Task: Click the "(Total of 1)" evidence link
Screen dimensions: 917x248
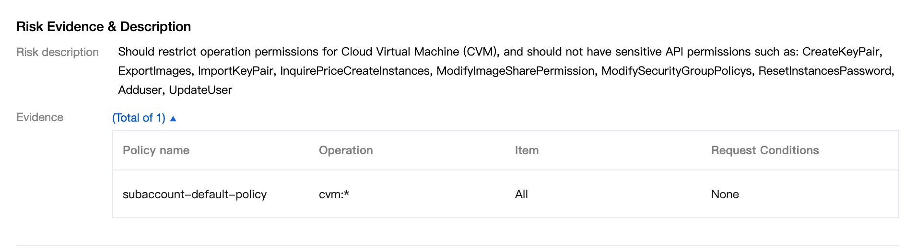Action: (x=139, y=118)
